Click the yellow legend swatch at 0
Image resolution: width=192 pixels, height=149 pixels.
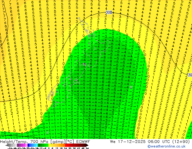(x=49, y=145)
